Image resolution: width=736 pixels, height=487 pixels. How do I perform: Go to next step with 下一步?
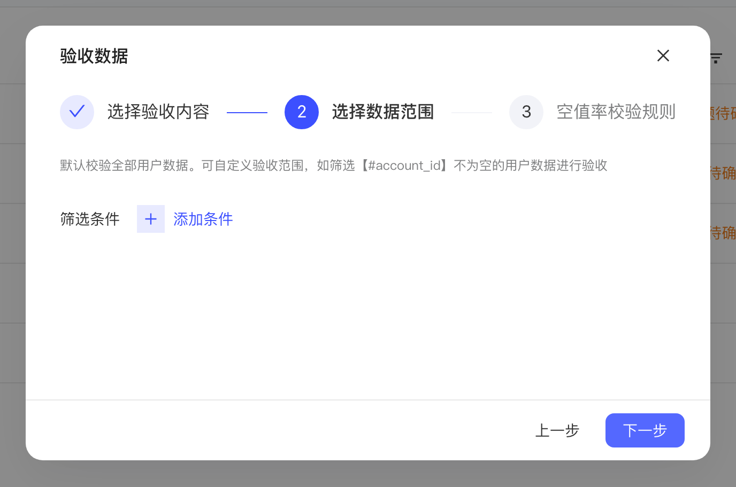click(645, 430)
